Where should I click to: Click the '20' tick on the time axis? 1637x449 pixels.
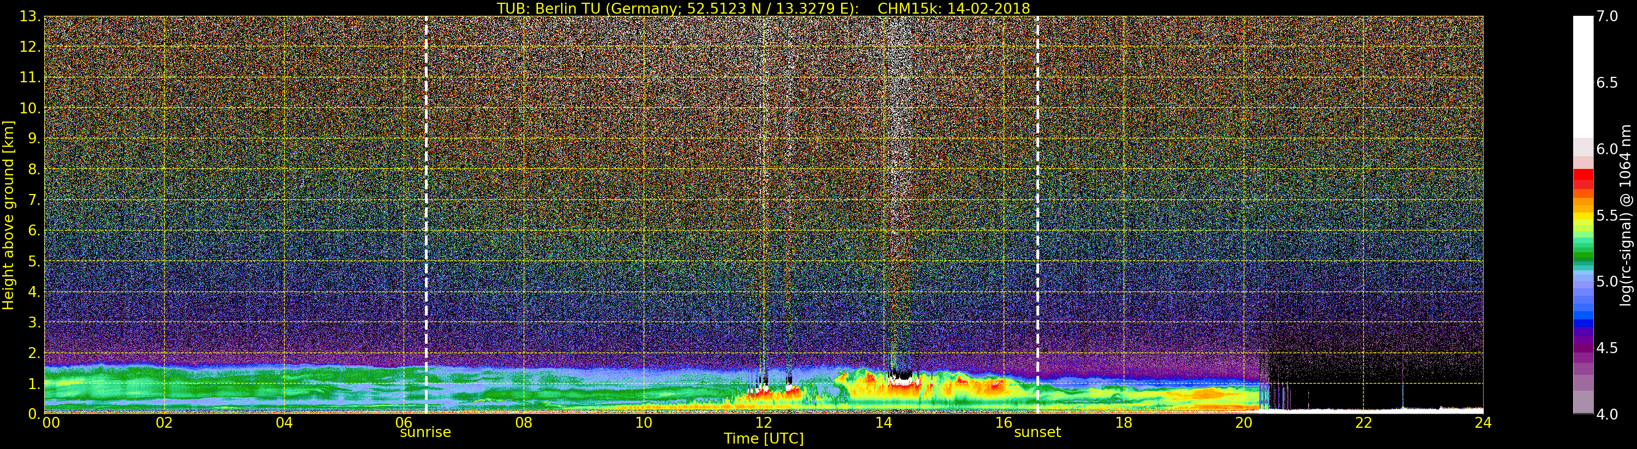[1243, 423]
